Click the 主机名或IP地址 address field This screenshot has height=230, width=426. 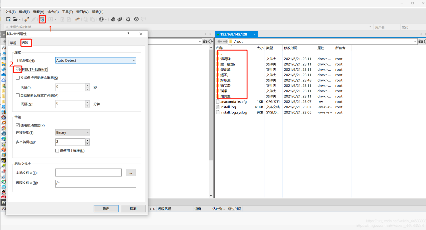(x=188, y=27)
